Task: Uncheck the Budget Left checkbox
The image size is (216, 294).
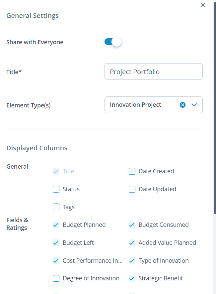Action: click(56, 243)
